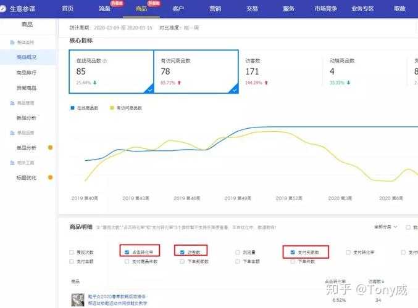Switch to the 客户 tab
418x308 pixels.
point(178,9)
